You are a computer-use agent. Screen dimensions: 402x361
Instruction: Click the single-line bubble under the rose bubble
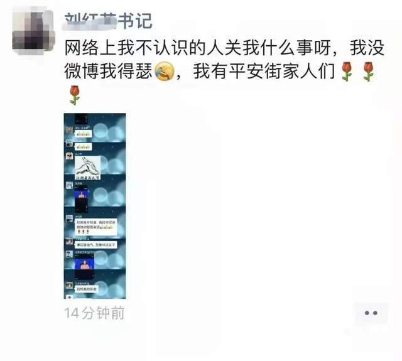pos(96,245)
